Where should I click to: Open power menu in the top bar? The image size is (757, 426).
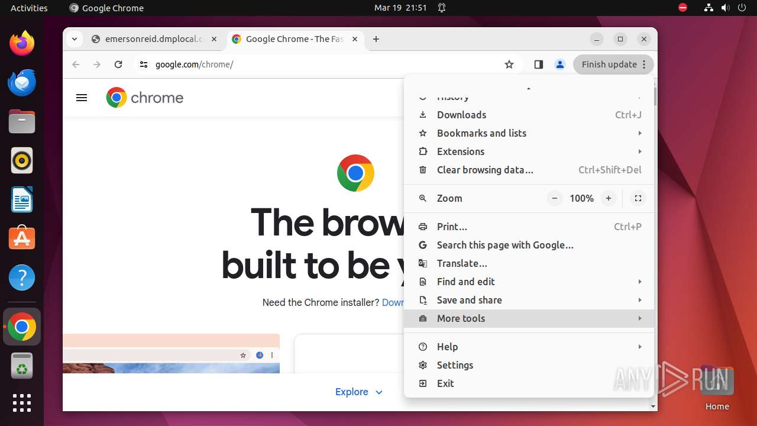742,8
